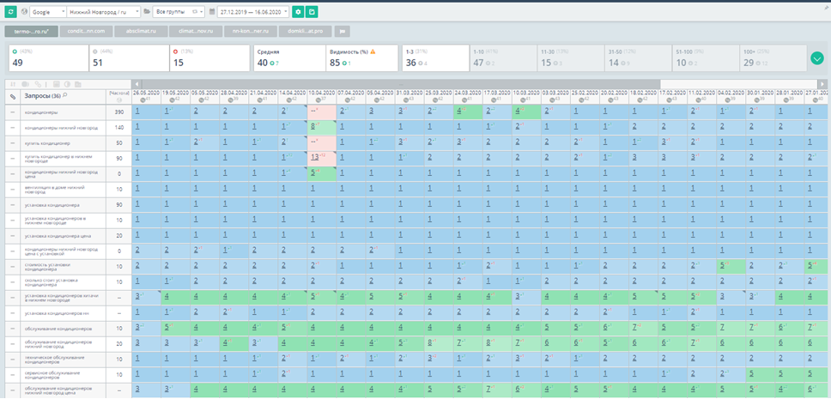831x399 pixels.
Task: Click dash icon in установка кондиционера row
Action: (13, 204)
